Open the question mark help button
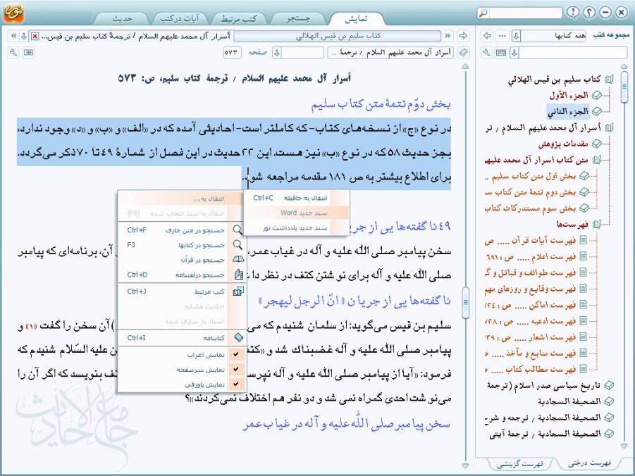Viewport: 635px width, 476px height. [x=589, y=12]
